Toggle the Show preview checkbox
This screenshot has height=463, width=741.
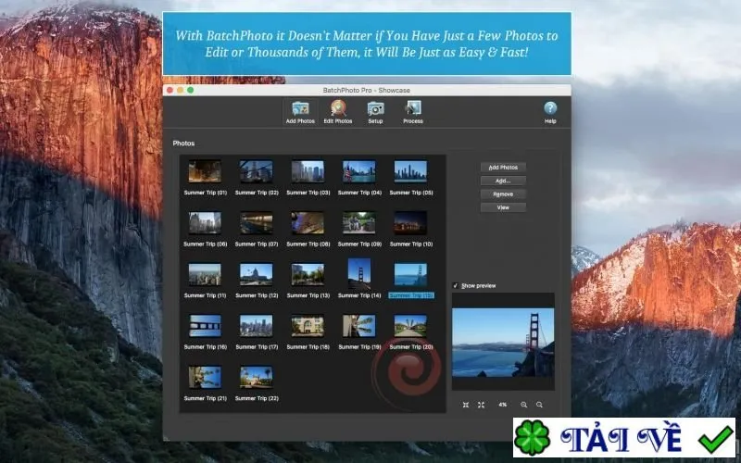click(x=456, y=286)
